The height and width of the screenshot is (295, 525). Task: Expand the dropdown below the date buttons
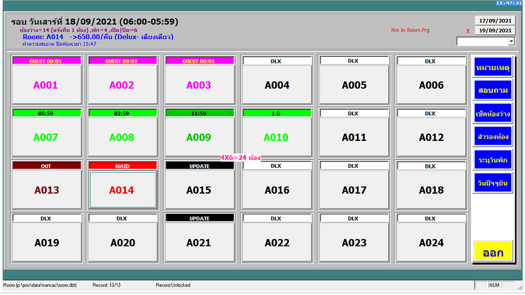point(511,41)
